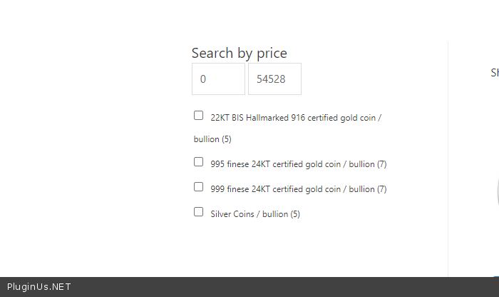Click the 'Silver Coins / bullion' label text
Screen dimensions: 499x297
249,214
